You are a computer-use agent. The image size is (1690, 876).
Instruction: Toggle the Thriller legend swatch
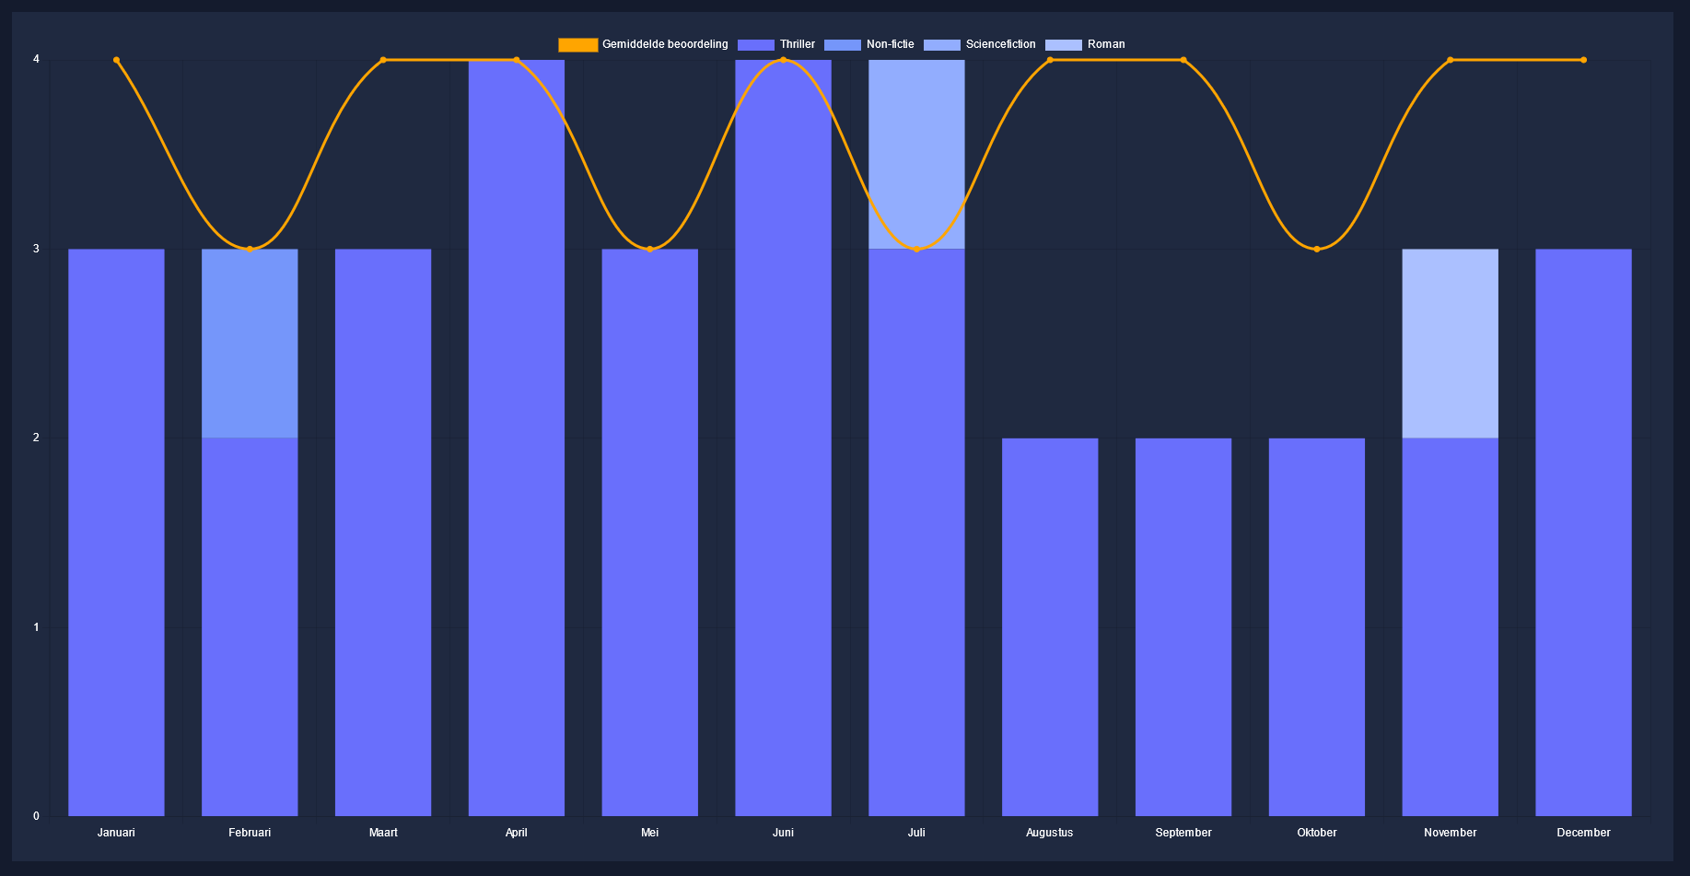(x=756, y=44)
